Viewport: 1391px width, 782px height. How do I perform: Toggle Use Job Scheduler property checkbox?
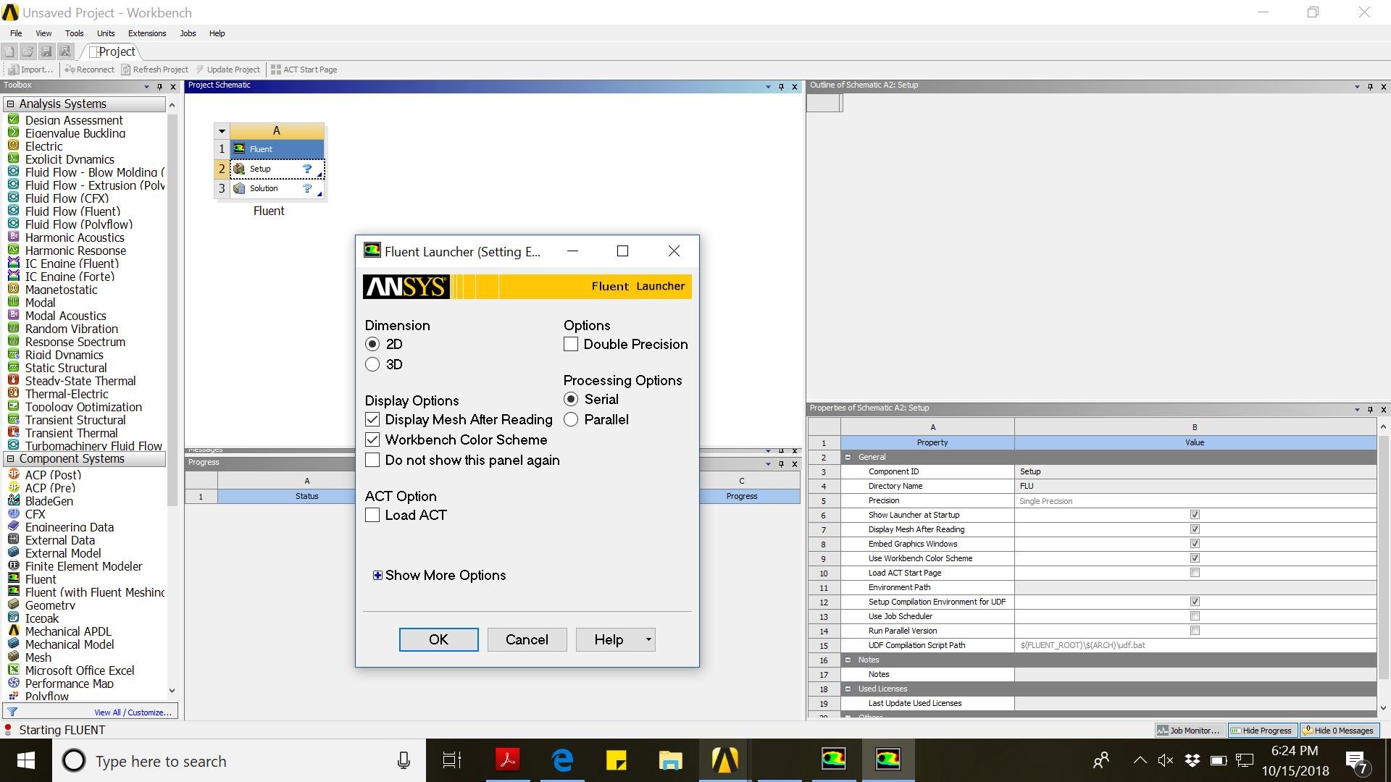[1195, 616]
